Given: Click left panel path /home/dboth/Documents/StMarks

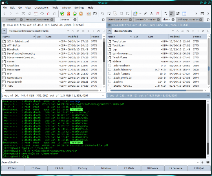Looking at the screenshot, I should (29, 31).
